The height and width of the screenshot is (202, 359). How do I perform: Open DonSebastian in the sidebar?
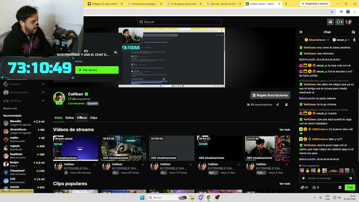coord(24,92)
